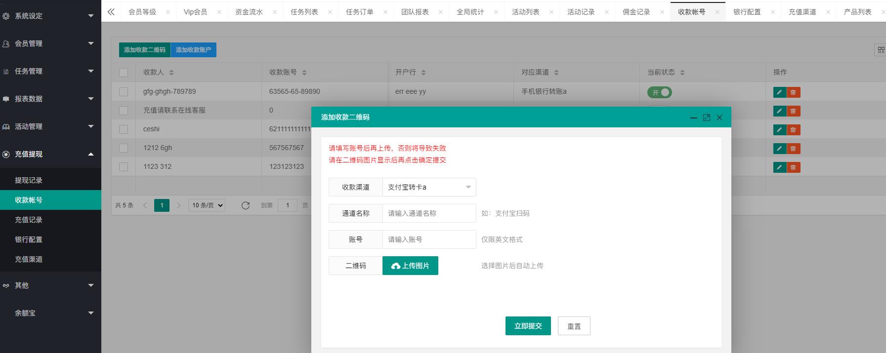Open the 收款渠道 dropdown showing 支付宝转卡a

[428, 187]
